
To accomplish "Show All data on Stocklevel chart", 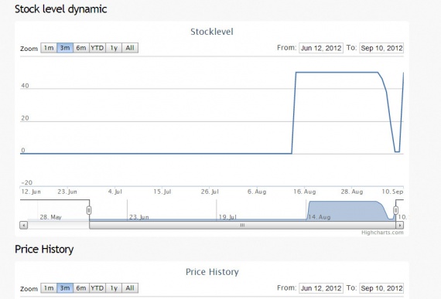I will [x=130, y=48].
